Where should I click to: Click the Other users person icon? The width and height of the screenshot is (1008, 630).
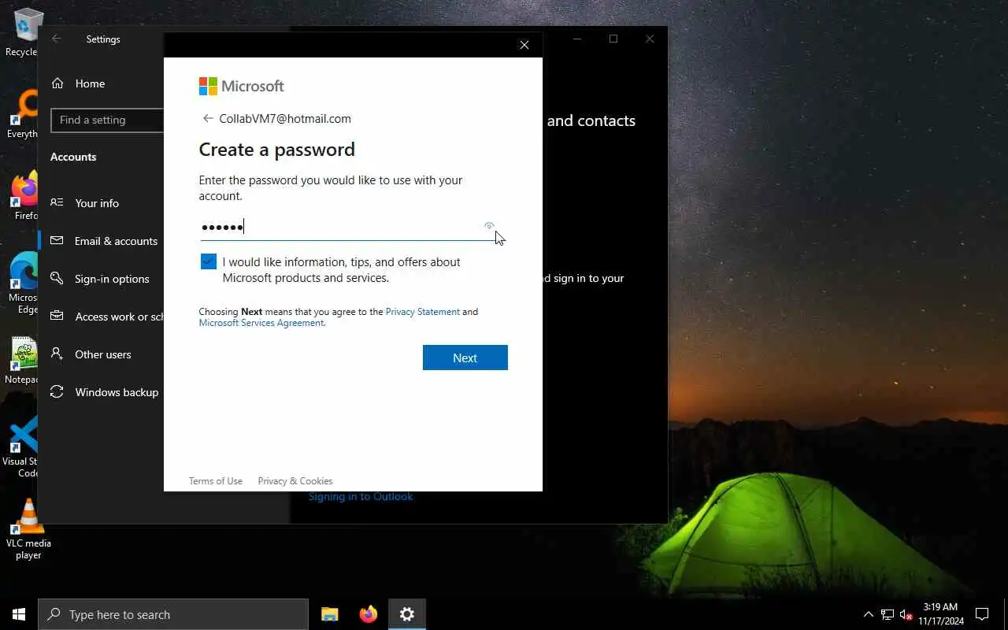57,354
